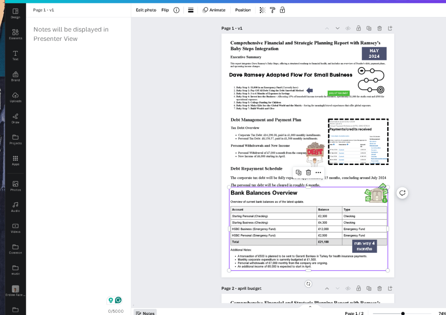Add a comment using the speech bubble icon

tap(402, 193)
